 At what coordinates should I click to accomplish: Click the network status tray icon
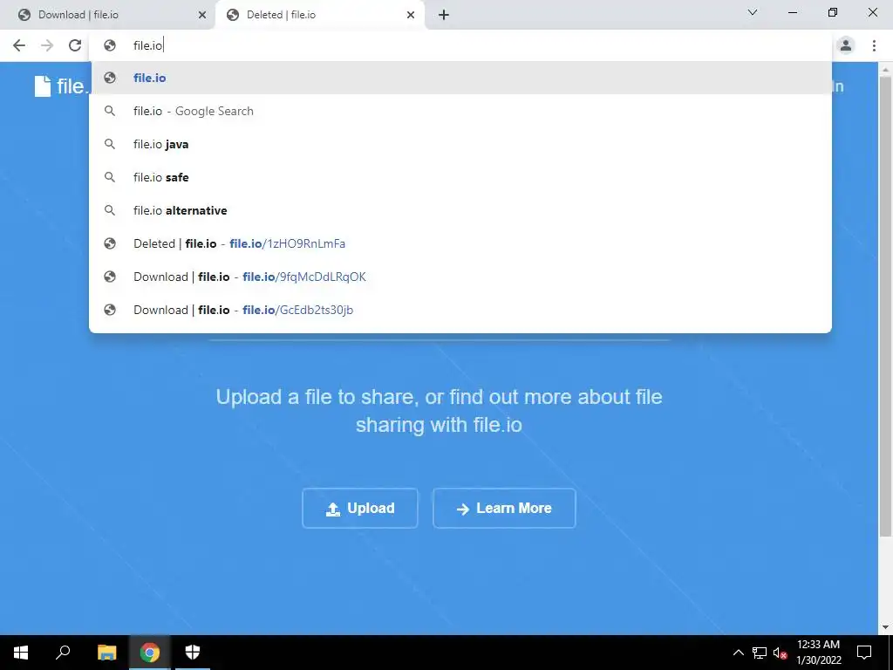coord(760,653)
